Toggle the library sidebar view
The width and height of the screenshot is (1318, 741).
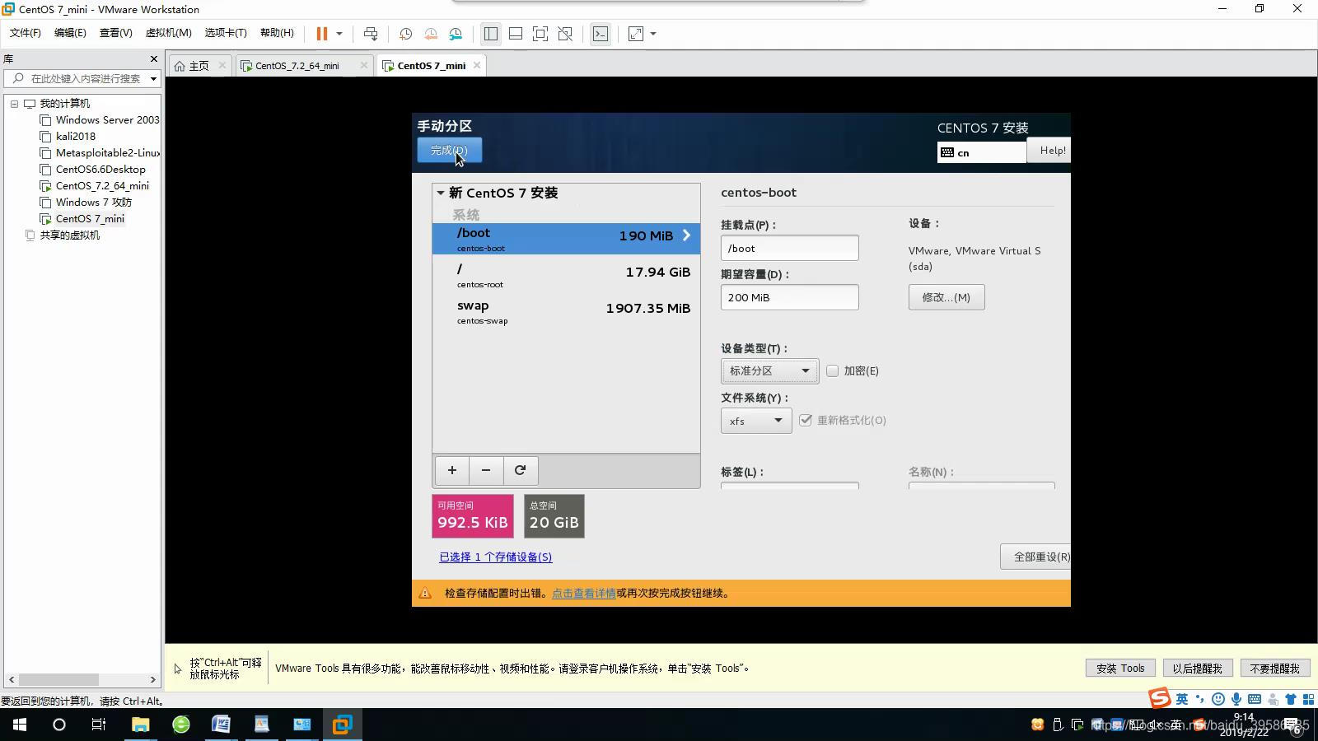click(491, 34)
